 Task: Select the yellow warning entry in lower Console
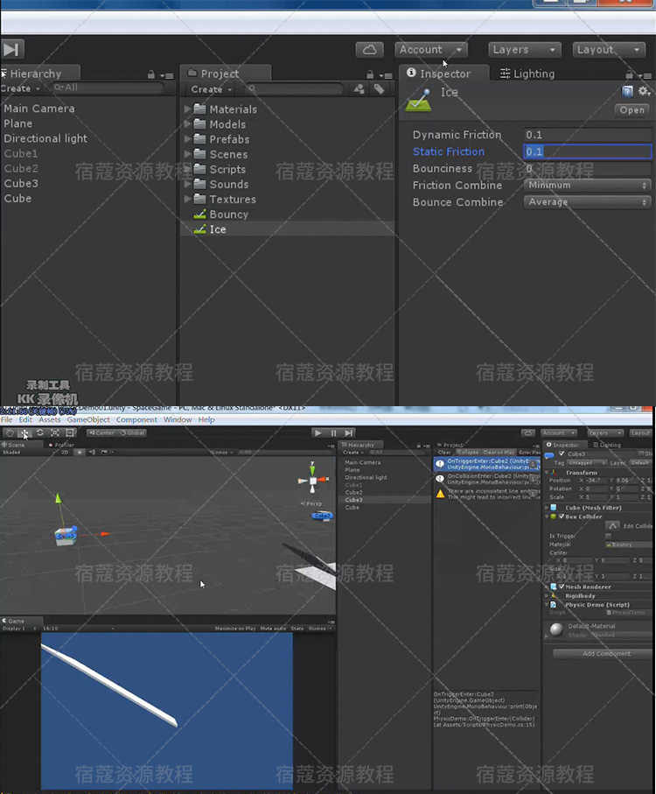pyautogui.click(x=486, y=495)
